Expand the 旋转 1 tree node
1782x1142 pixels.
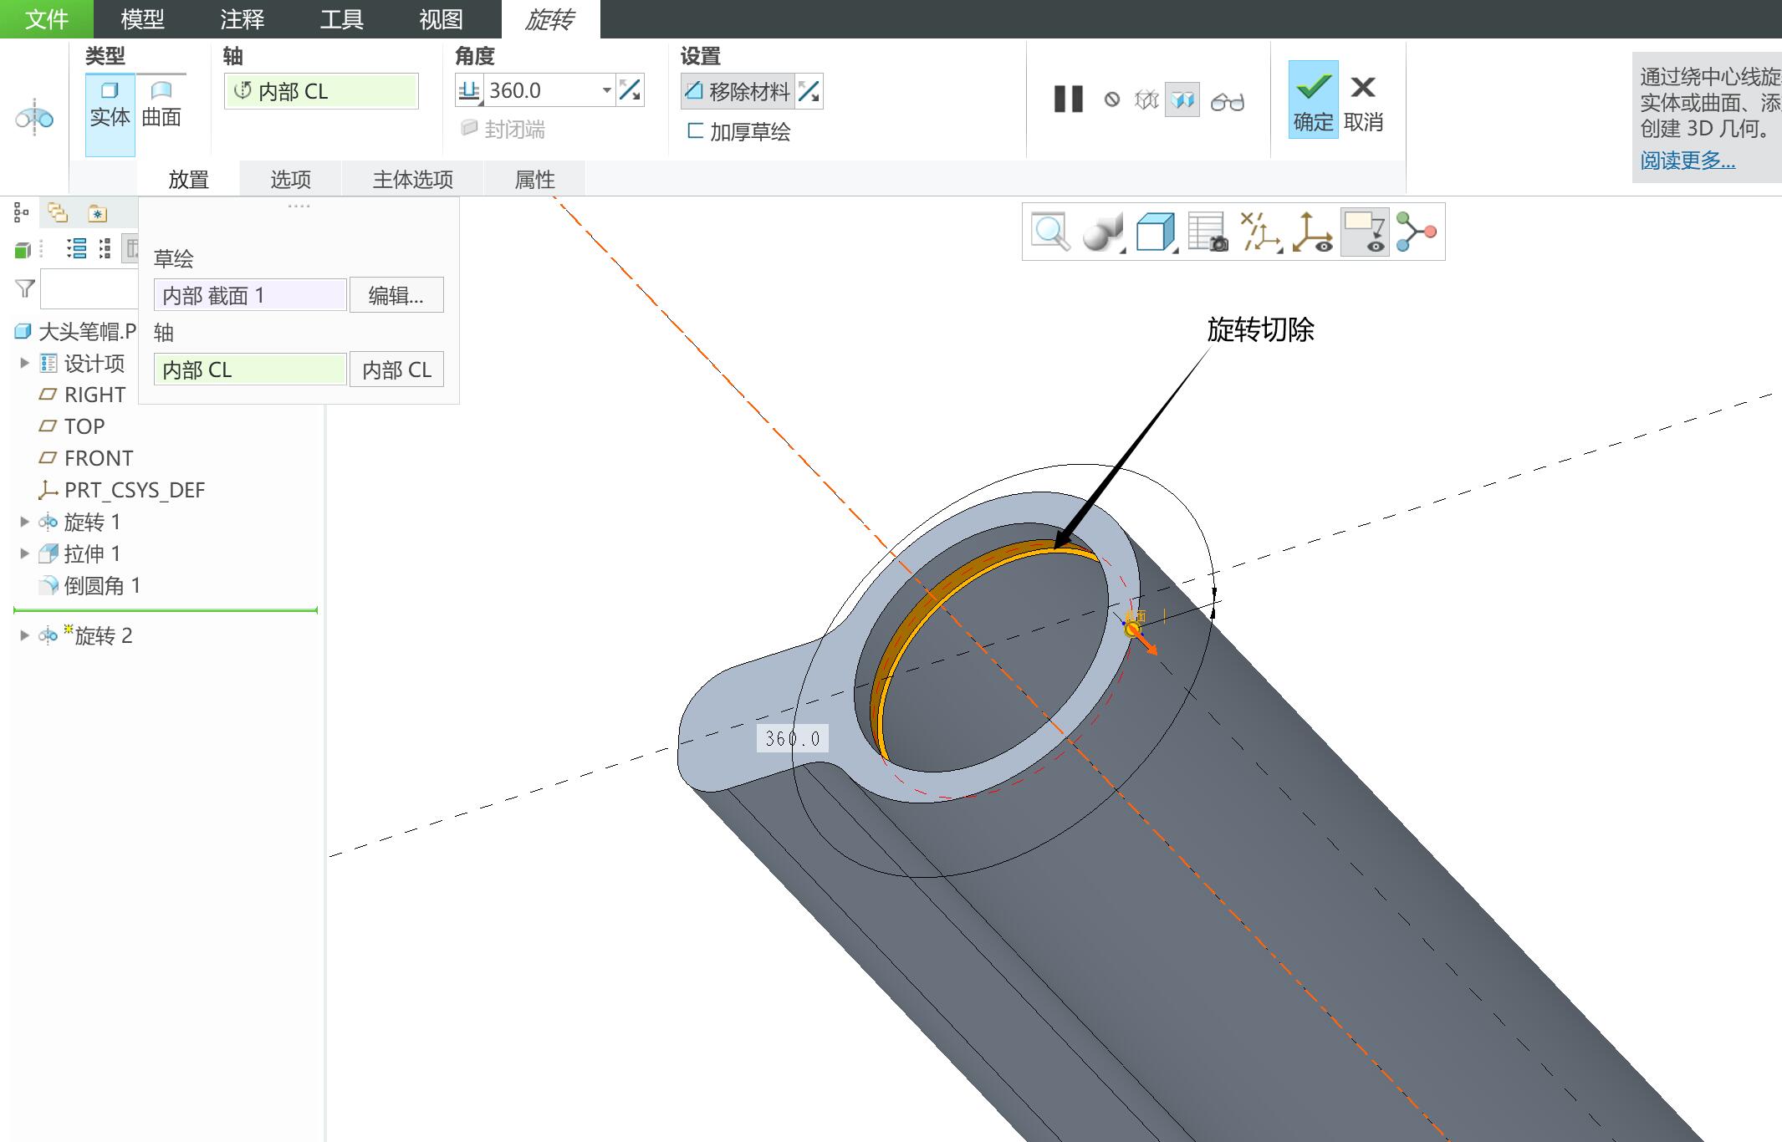[24, 522]
